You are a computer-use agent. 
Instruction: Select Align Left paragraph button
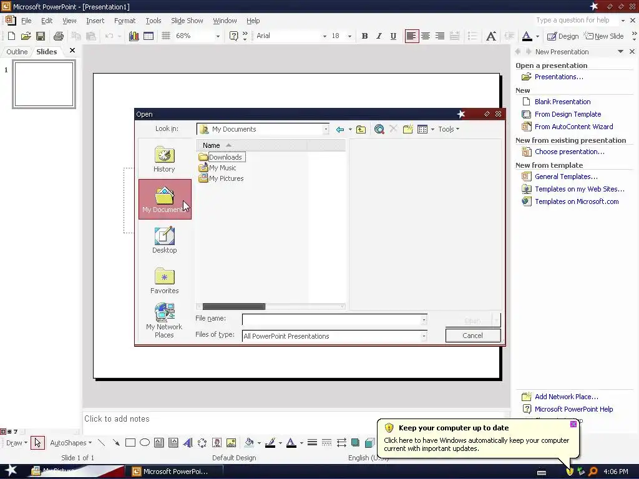click(x=411, y=36)
